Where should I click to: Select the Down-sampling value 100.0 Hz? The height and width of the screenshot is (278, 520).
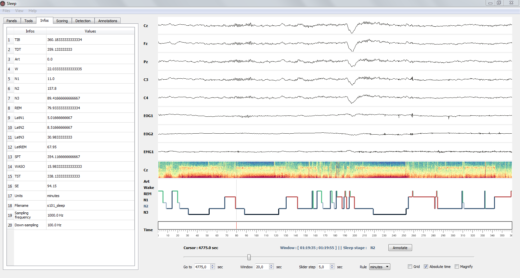coord(55,225)
